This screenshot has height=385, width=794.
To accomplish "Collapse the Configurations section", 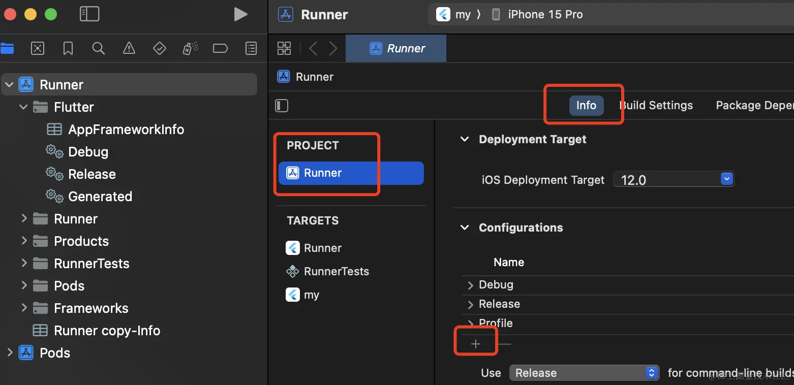I will [465, 228].
